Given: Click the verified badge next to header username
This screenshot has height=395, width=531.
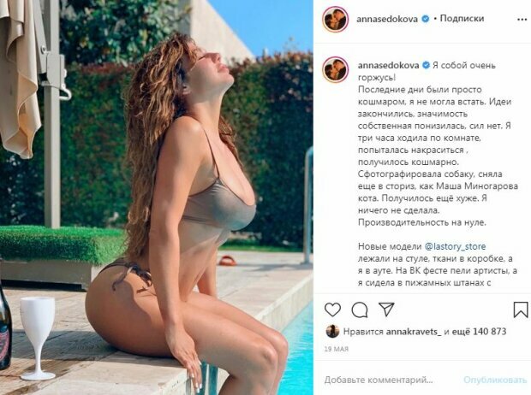Looking at the screenshot, I should 425,19.
